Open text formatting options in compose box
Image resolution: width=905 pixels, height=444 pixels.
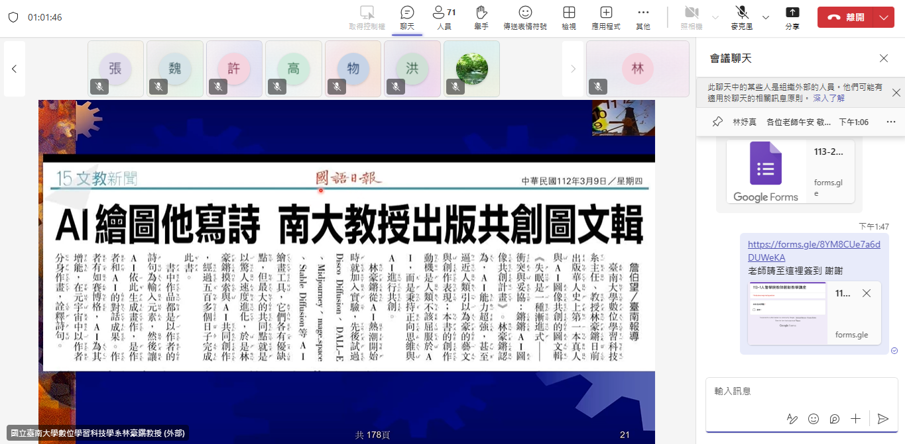pyautogui.click(x=792, y=418)
